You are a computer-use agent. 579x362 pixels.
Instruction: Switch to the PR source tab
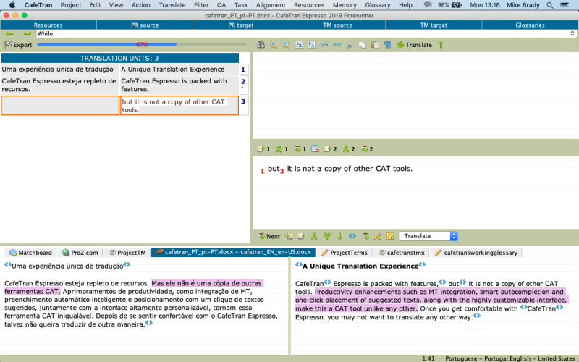point(145,25)
